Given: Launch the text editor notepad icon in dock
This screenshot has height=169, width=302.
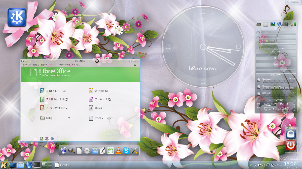Looking at the screenshot, I should tap(102, 151).
